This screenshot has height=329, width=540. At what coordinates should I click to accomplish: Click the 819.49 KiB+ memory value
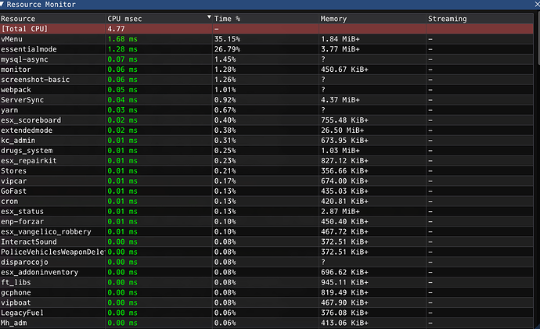tap(344, 292)
